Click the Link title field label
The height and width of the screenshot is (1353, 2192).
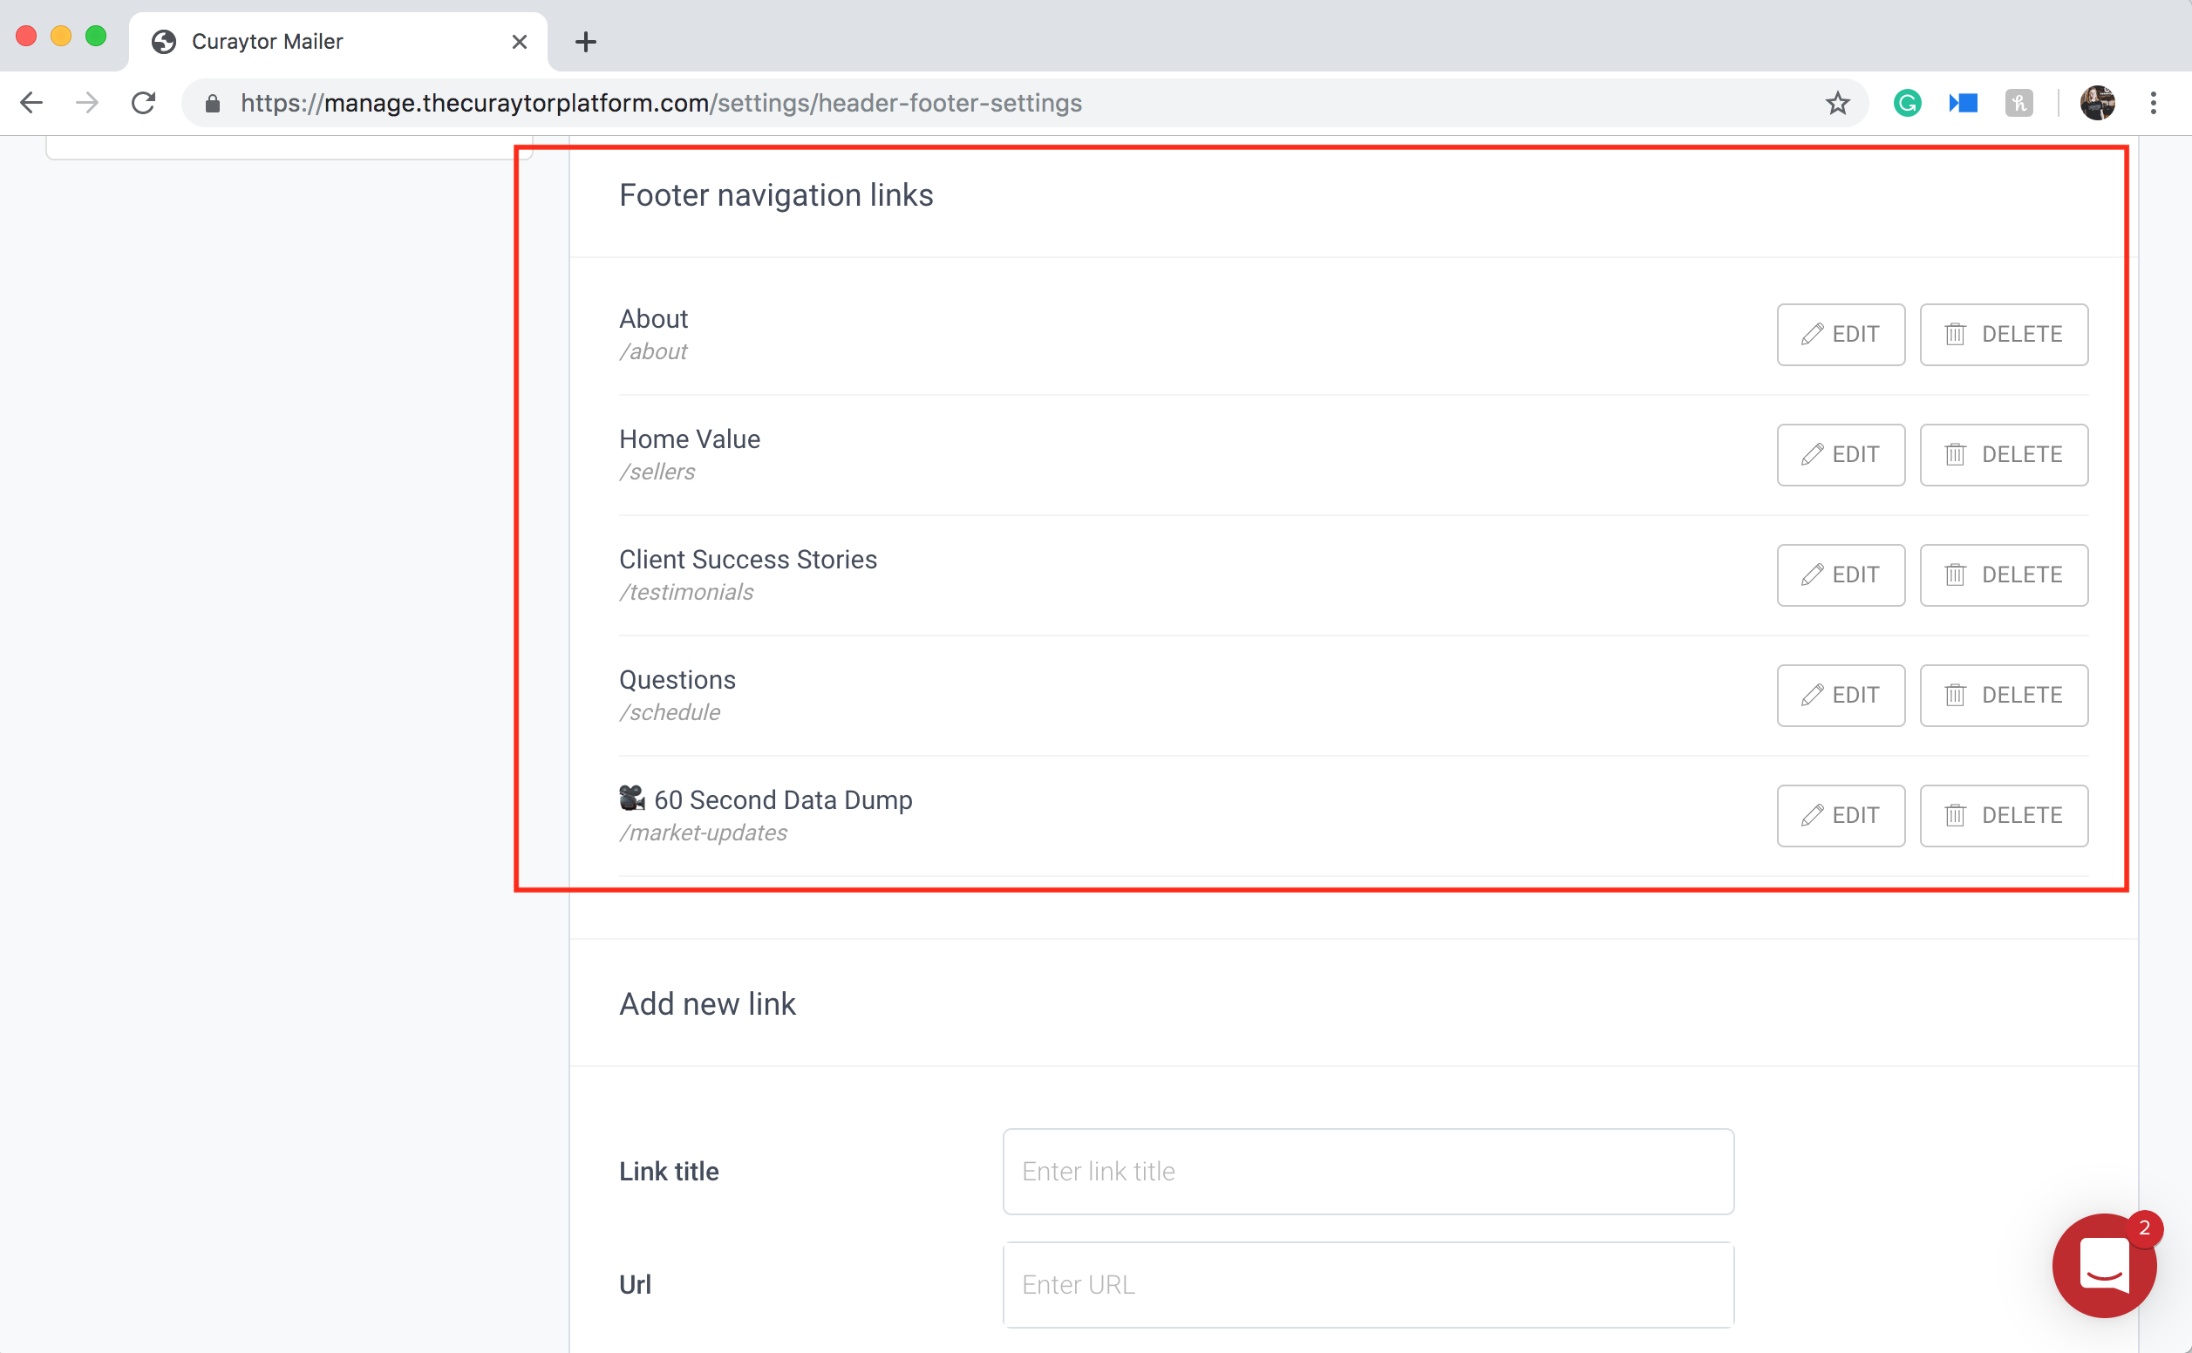(x=669, y=1172)
